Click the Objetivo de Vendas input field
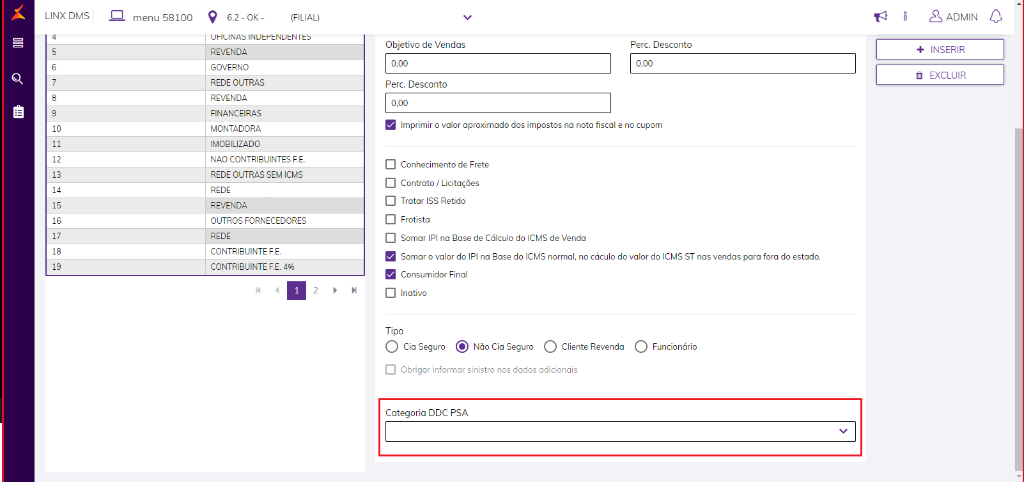Image resolution: width=1024 pixels, height=482 pixels. (498, 63)
